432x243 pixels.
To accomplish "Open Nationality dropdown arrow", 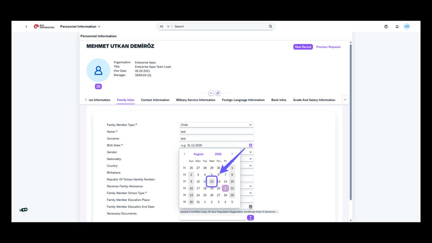I will click(x=251, y=159).
